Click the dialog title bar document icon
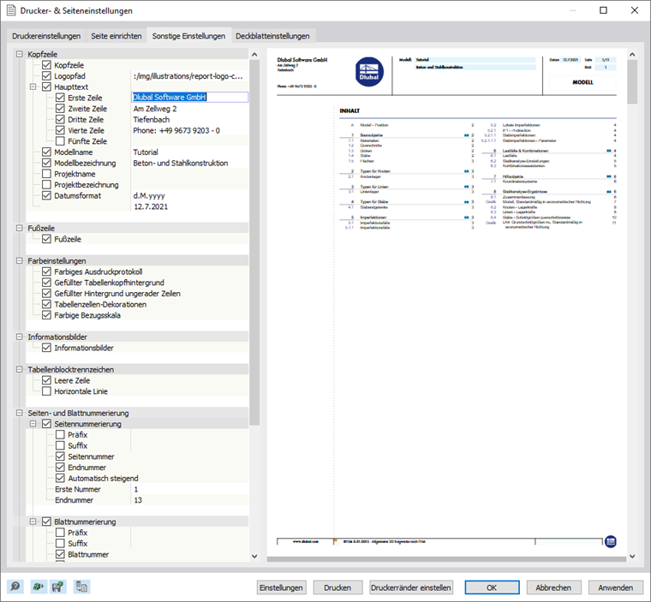This screenshot has height=602, width=651. click(11, 10)
